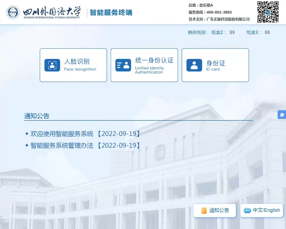Click the face recognition scan icon
This screenshot has height=229, width=286.
point(52,65)
